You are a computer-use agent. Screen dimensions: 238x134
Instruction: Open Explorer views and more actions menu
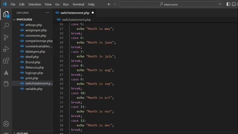[x=47, y=13]
